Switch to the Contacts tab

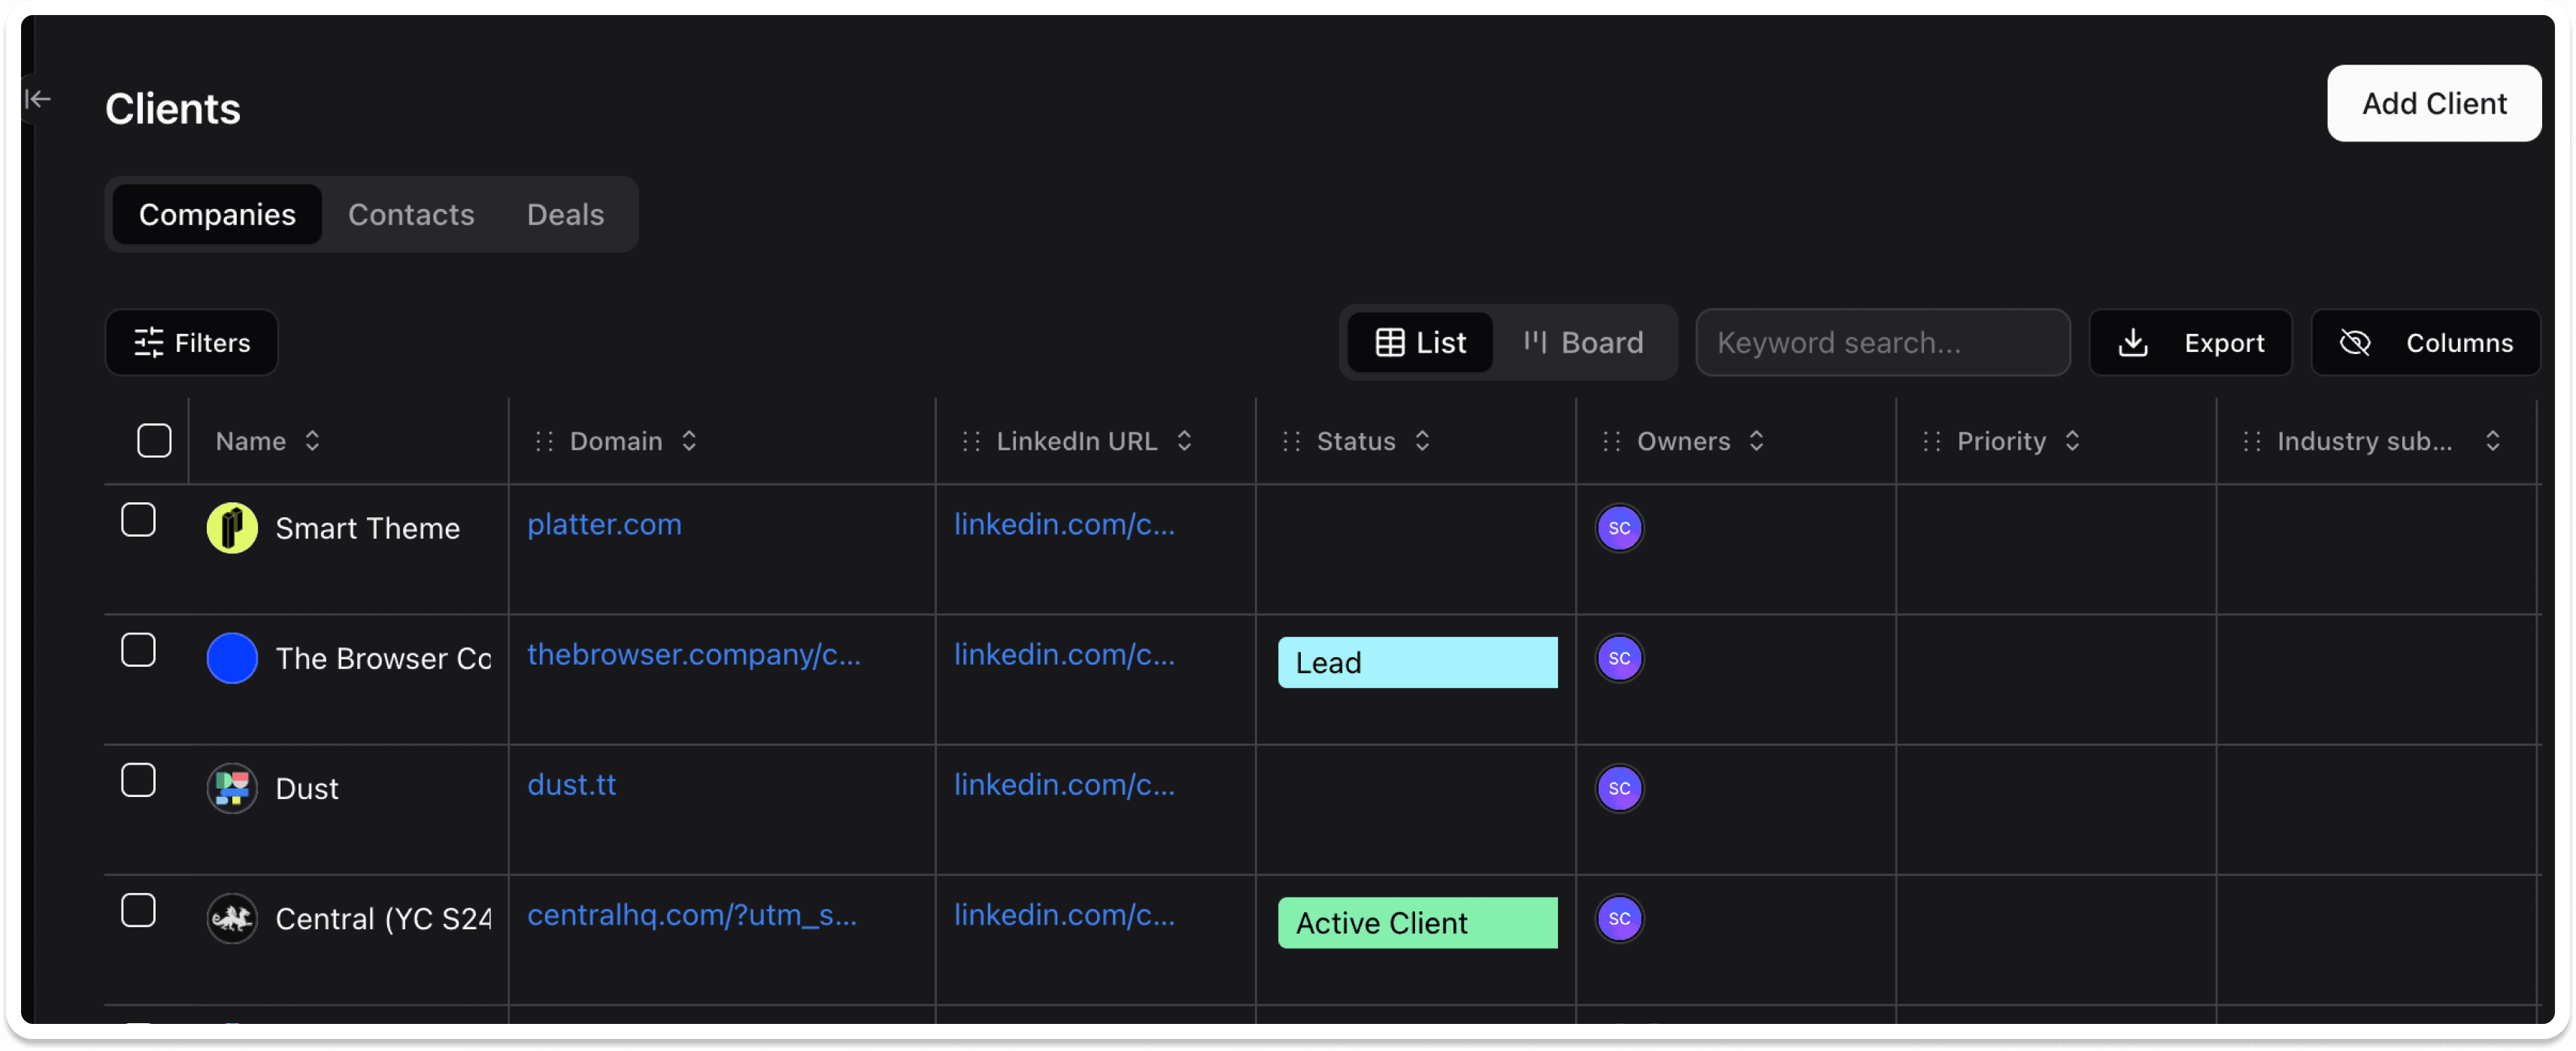[411, 214]
